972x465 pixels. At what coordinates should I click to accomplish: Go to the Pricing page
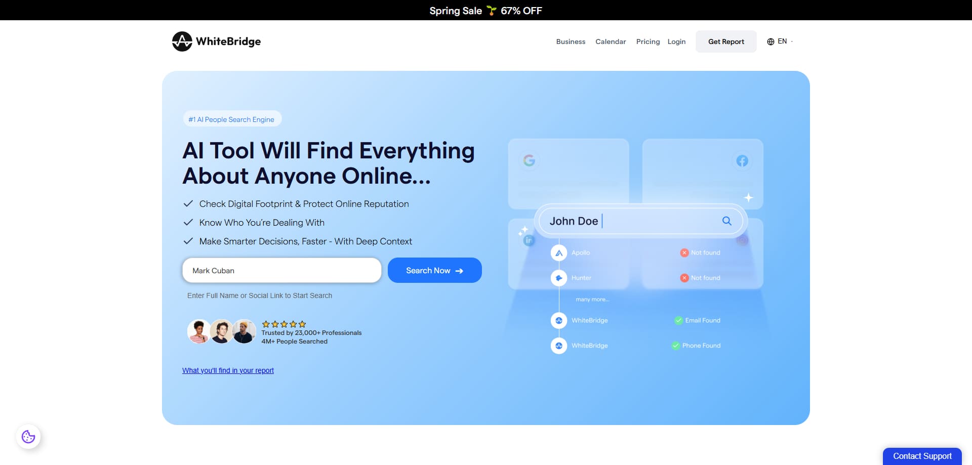point(648,41)
